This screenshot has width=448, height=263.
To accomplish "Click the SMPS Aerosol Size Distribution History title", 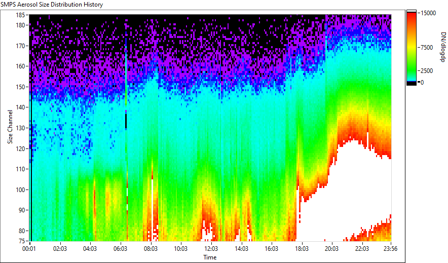I will click(x=52, y=5).
